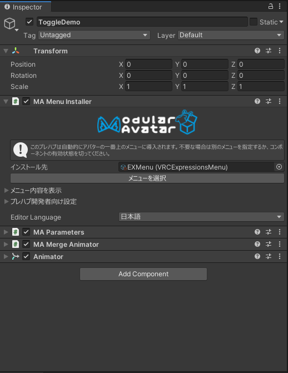Click object picker circle next to EXMenu
The height and width of the screenshot is (373, 288).
click(x=279, y=167)
